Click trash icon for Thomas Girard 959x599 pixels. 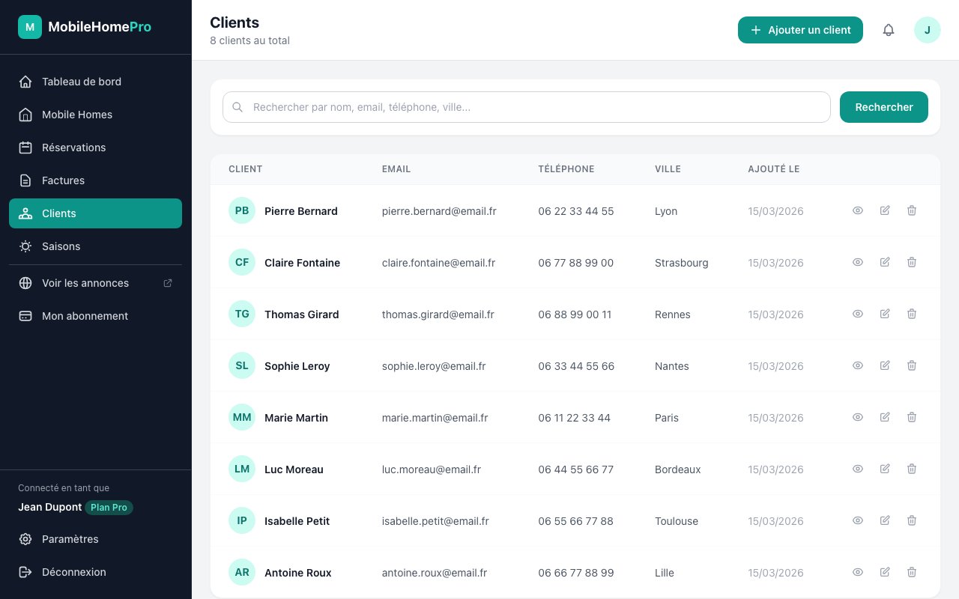[912, 314]
